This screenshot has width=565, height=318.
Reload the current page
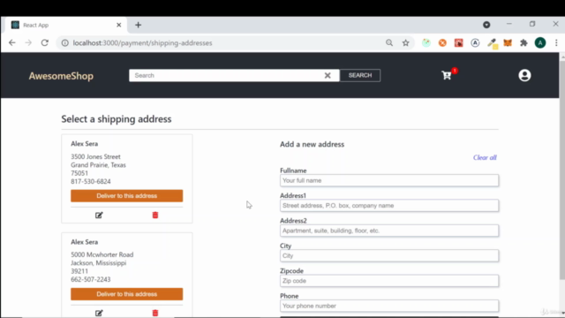click(45, 43)
